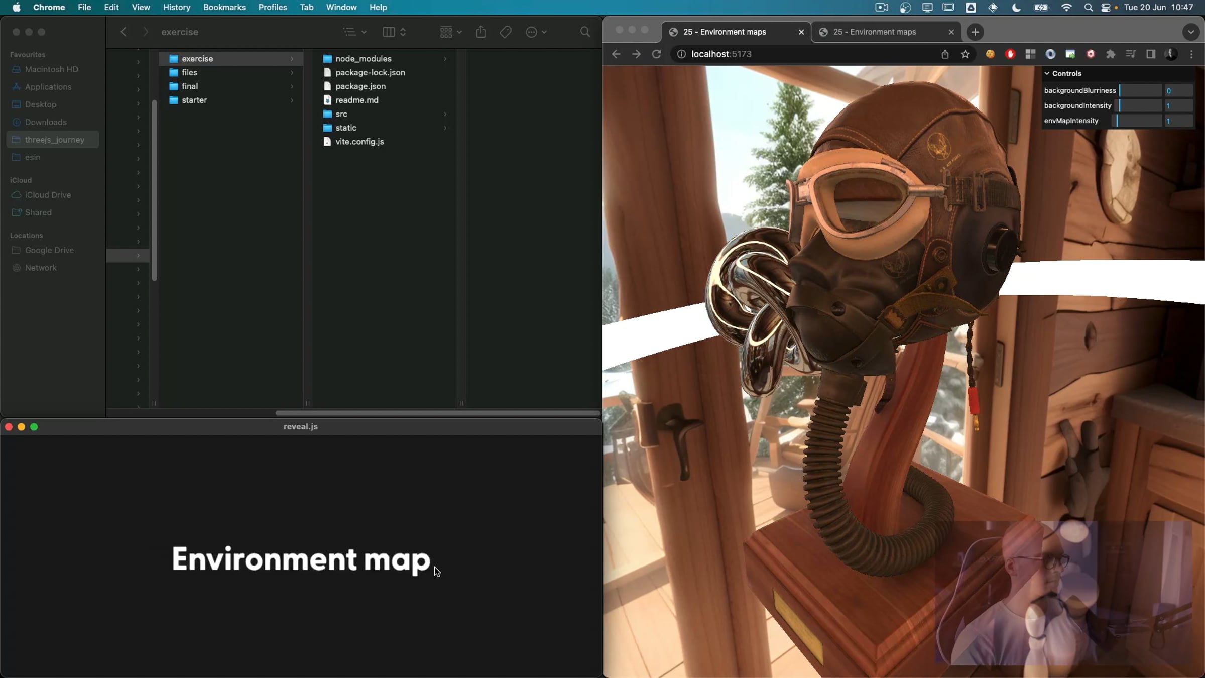Image resolution: width=1205 pixels, height=678 pixels.
Task: Reload the localhost page in Chrome
Action: pos(656,54)
